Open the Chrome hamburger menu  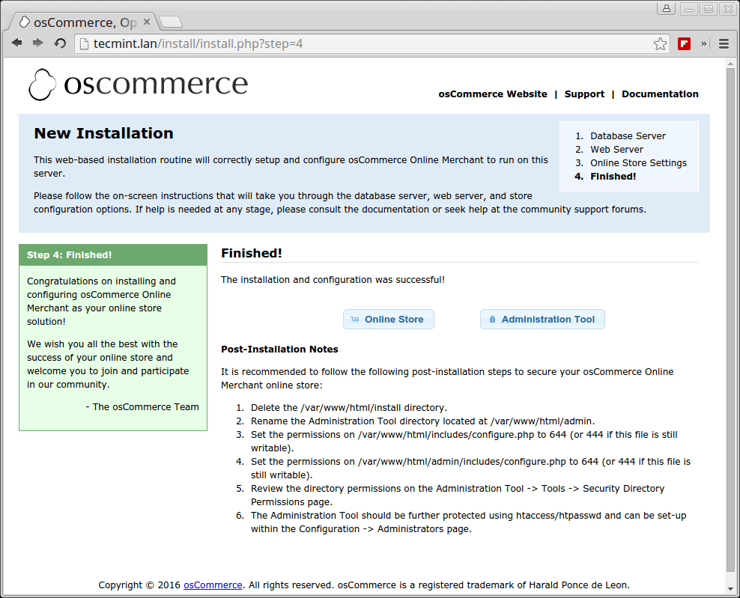(x=724, y=44)
